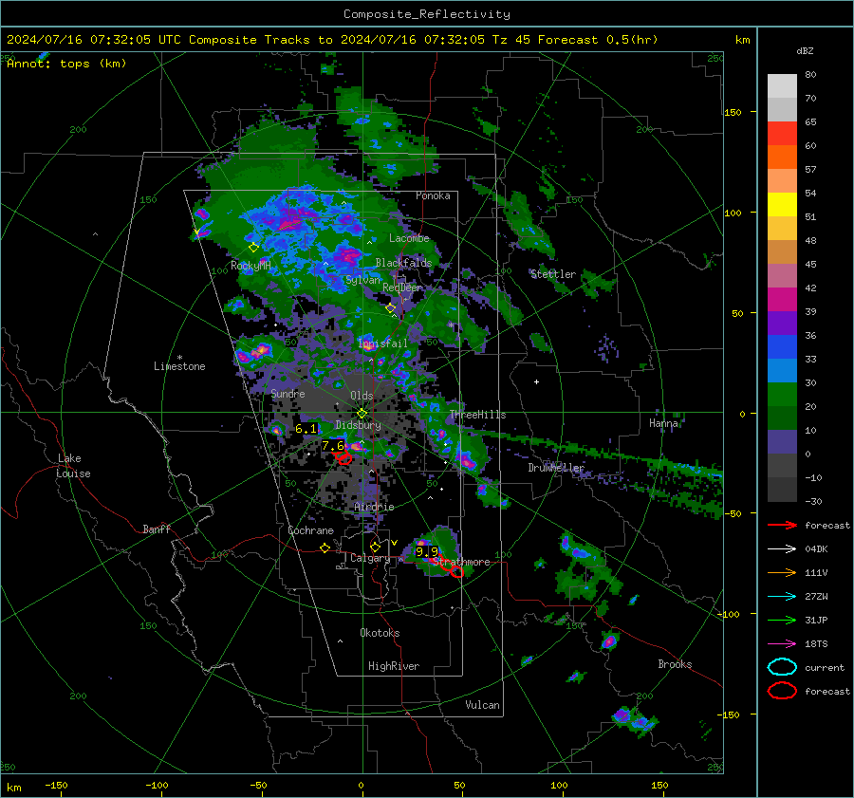Click the yellow diamond marker above Calgary
The image size is (854, 798).
tap(375, 547)
